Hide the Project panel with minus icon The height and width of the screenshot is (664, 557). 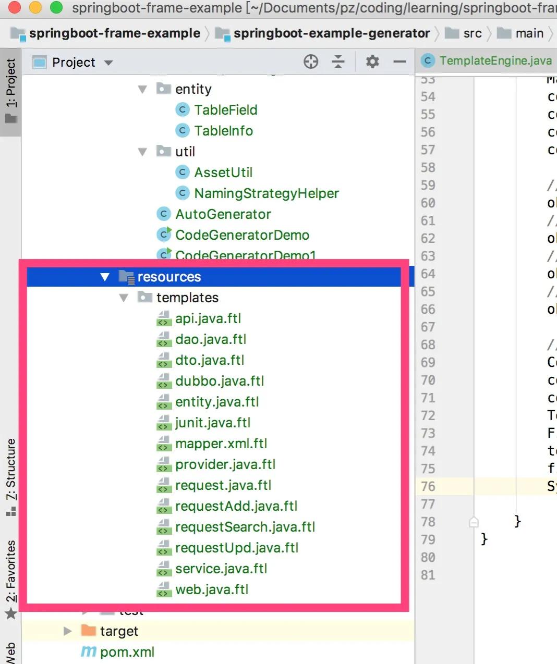(400, 62)
